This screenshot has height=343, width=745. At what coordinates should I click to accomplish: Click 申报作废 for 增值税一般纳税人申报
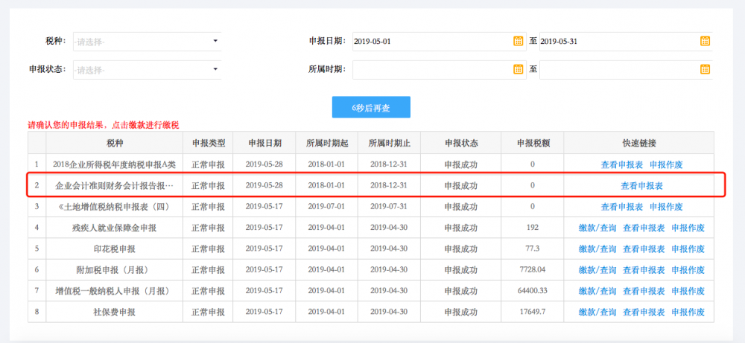pos(688,290)
